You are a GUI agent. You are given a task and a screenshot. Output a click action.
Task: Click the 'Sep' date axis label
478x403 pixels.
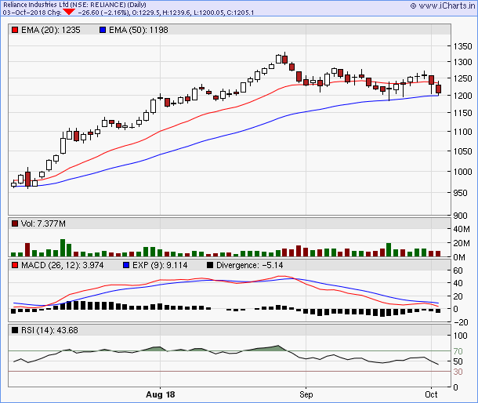[x=306, y=394]
